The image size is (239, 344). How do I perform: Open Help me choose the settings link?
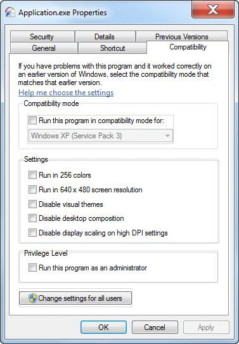66,93
